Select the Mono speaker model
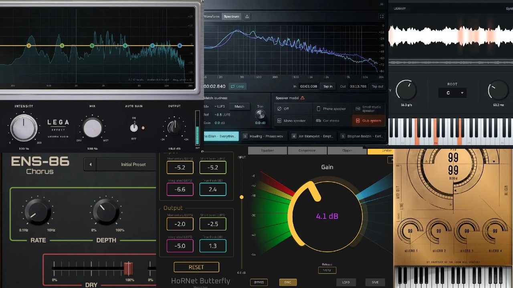 (293, 120)
